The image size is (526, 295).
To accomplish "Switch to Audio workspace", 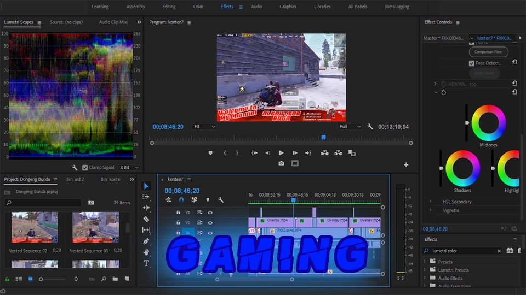I will click(x=256, y=7).
